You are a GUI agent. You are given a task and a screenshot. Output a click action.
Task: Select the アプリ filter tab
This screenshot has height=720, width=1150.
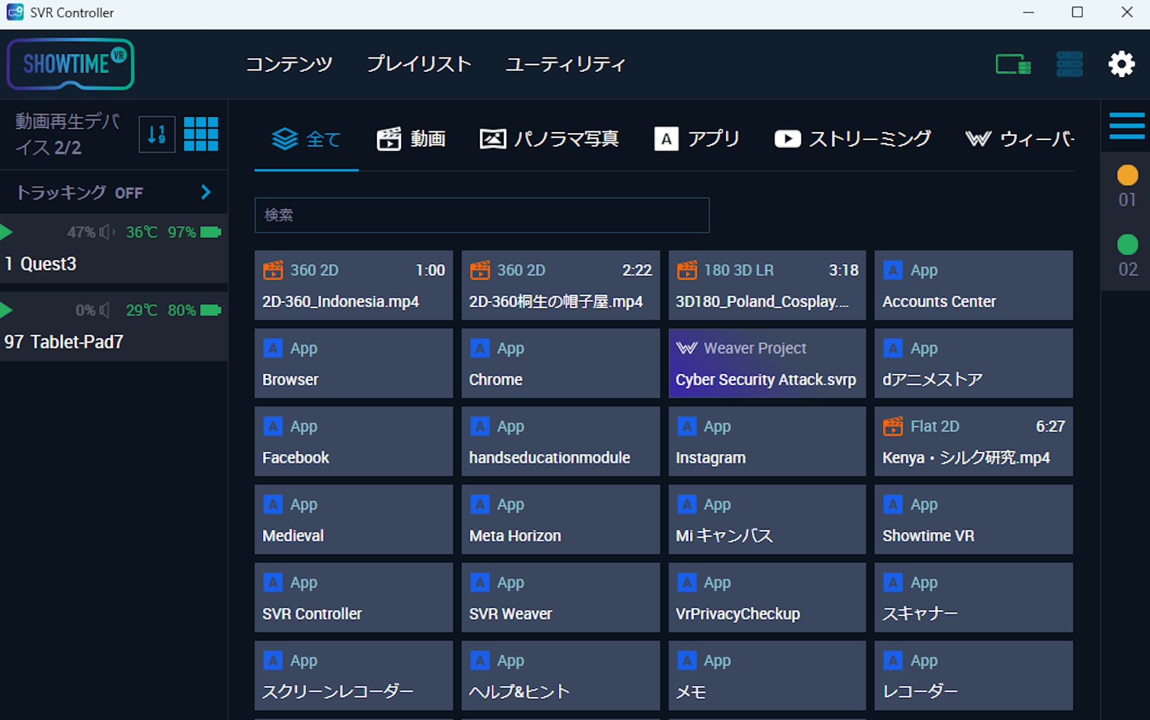pos(697,139)
